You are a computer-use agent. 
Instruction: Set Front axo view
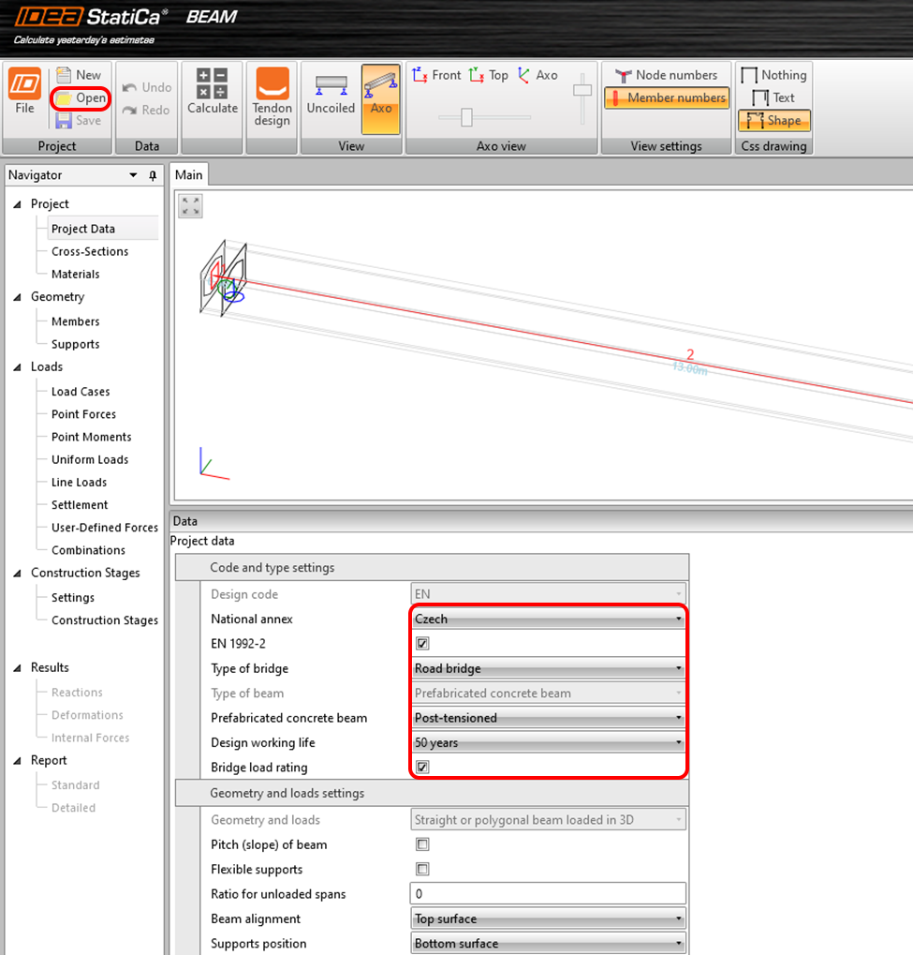tap(437, 75)
